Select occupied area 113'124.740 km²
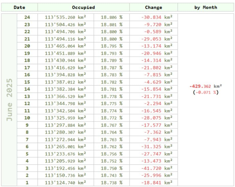235x187 pixels. pyautogui.click(x=65, y=183)
